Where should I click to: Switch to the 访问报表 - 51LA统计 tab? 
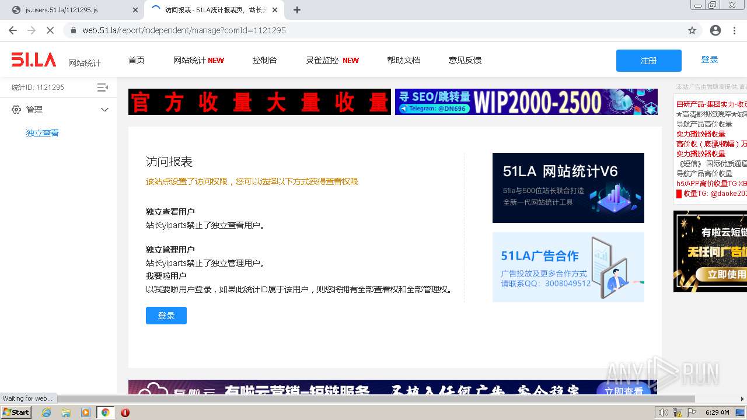213,10
